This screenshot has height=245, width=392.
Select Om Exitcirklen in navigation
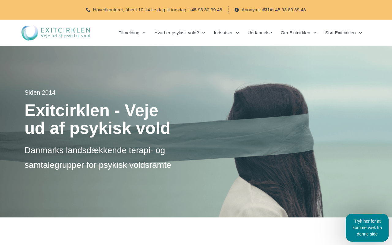(x=296, y=33)
